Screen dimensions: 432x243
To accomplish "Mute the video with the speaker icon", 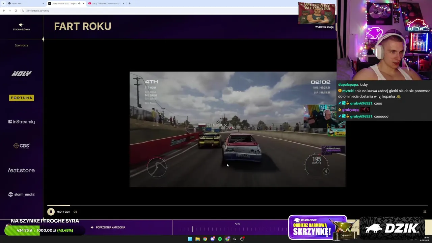I will 75,212.
